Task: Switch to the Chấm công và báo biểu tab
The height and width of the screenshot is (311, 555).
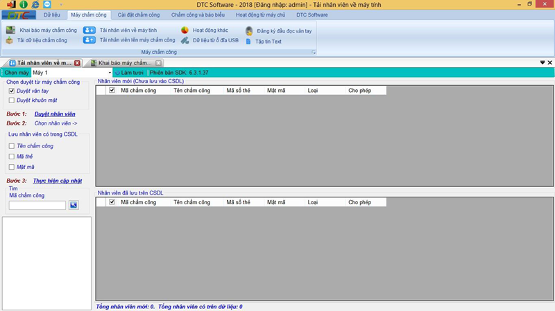Action: coord(198,15)
